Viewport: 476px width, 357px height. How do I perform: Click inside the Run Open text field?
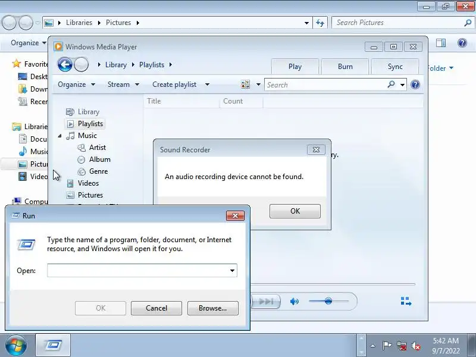(x=137, y=271)
